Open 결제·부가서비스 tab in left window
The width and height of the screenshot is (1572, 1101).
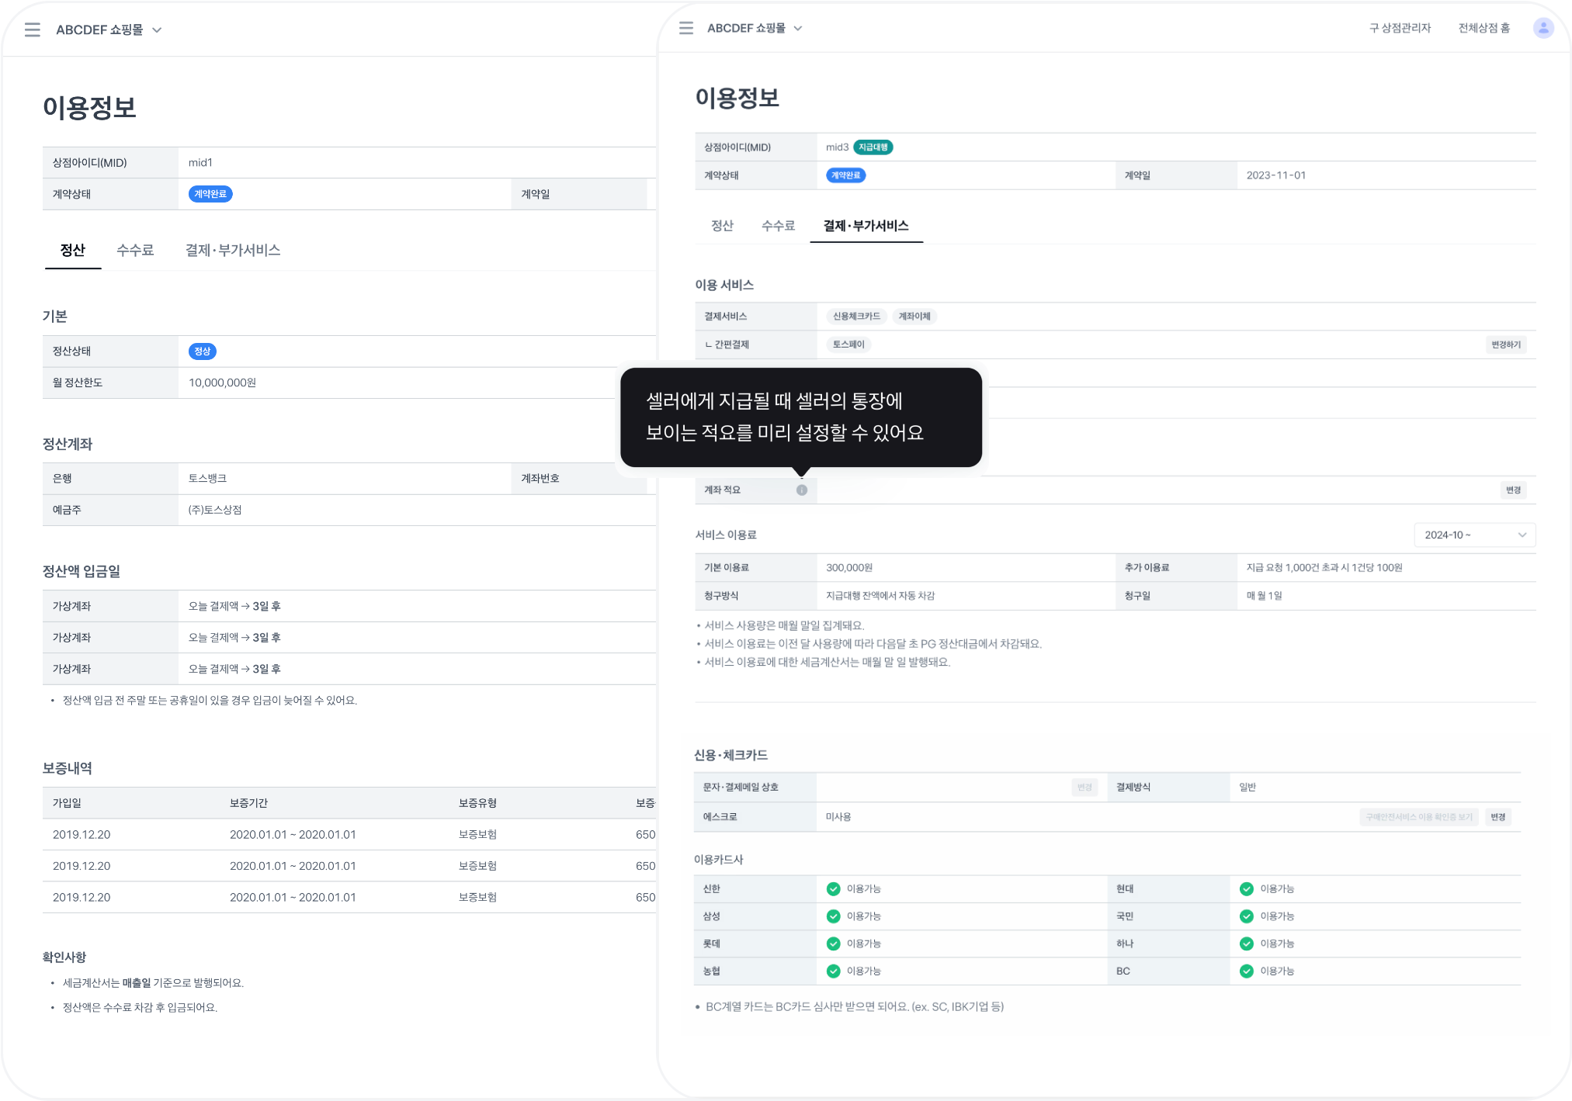coord(233,250)
